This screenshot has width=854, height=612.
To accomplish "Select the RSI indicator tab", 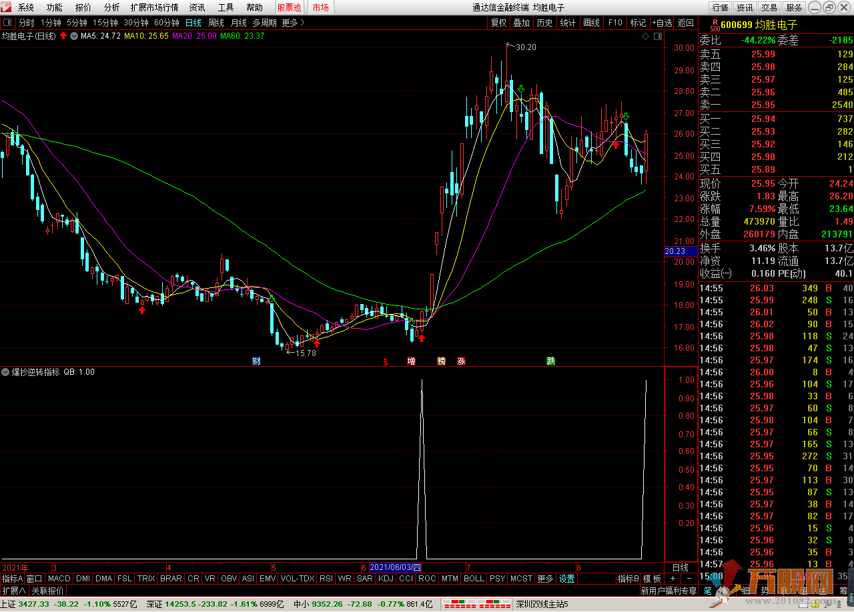I will [x=326, y=579].
